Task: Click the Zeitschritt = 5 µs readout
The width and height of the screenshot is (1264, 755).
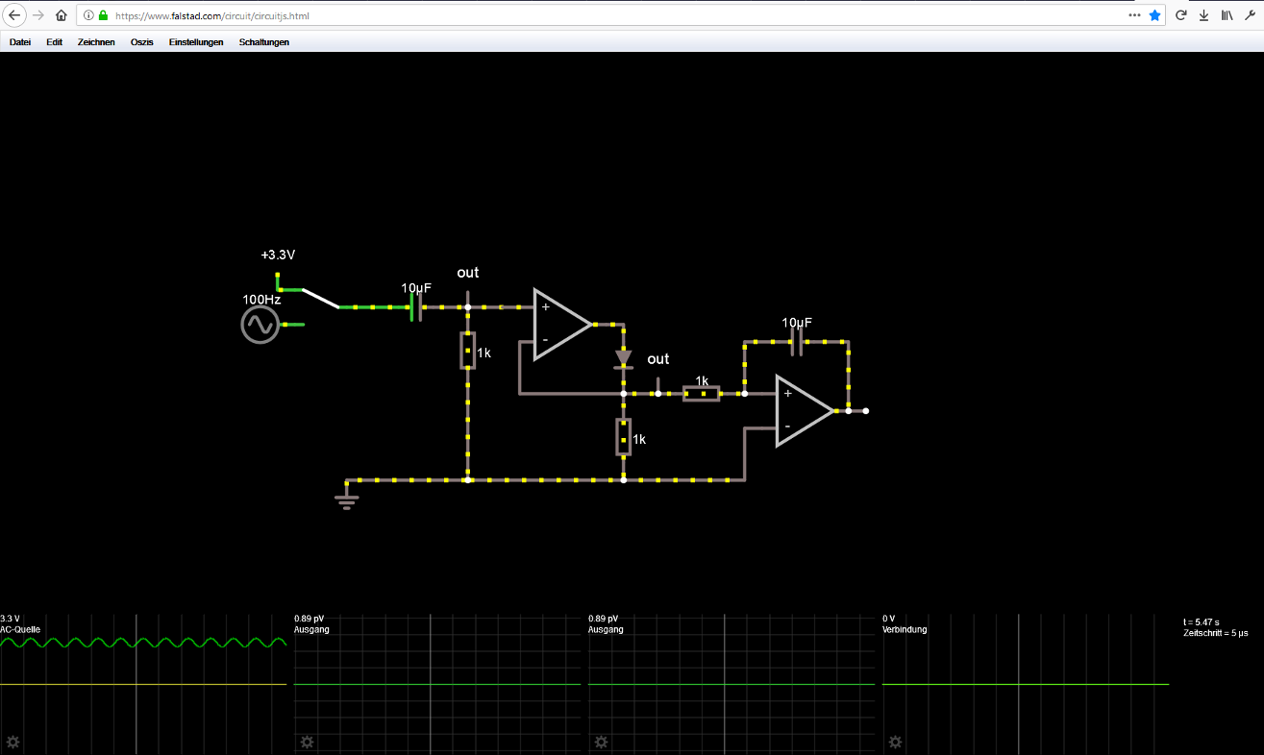Action: coord(1216,634)
